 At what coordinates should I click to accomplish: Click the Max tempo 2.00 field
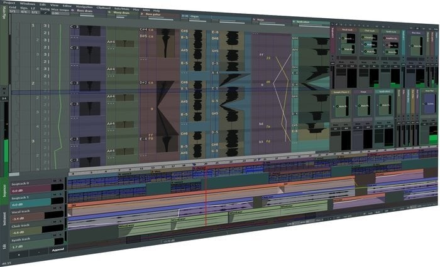tap(60, 13)
